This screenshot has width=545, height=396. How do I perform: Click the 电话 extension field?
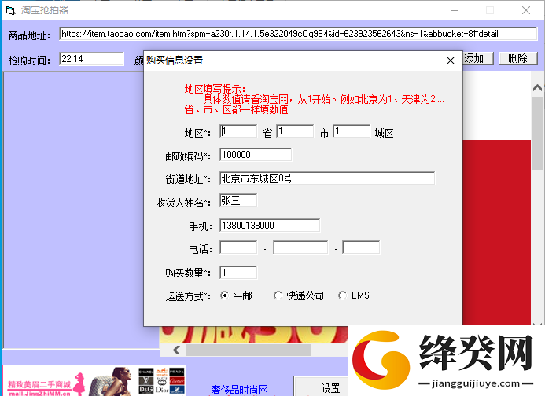pos(361,247)
